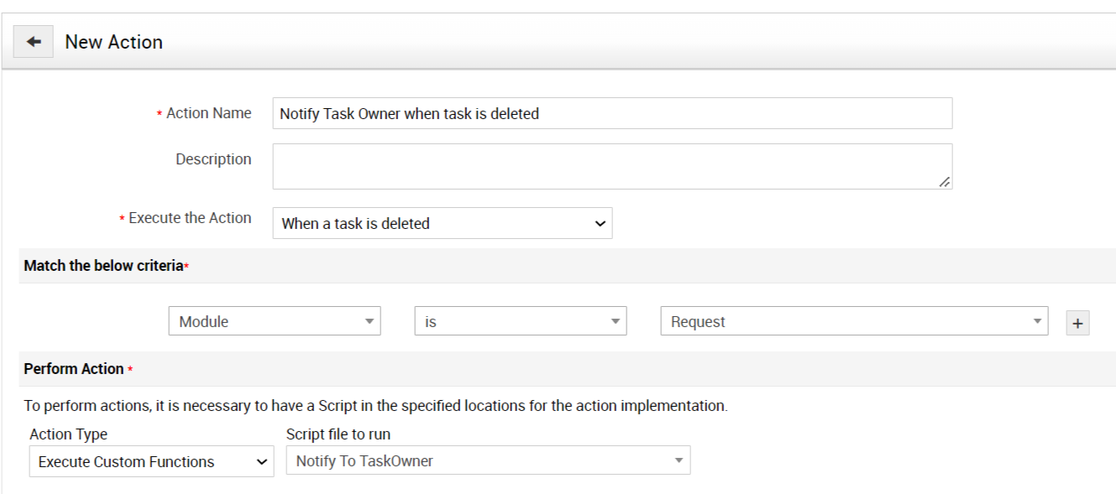
Task: Click the "Execute the Action" label
Action: pyautogui.click(x=190, y=218)
